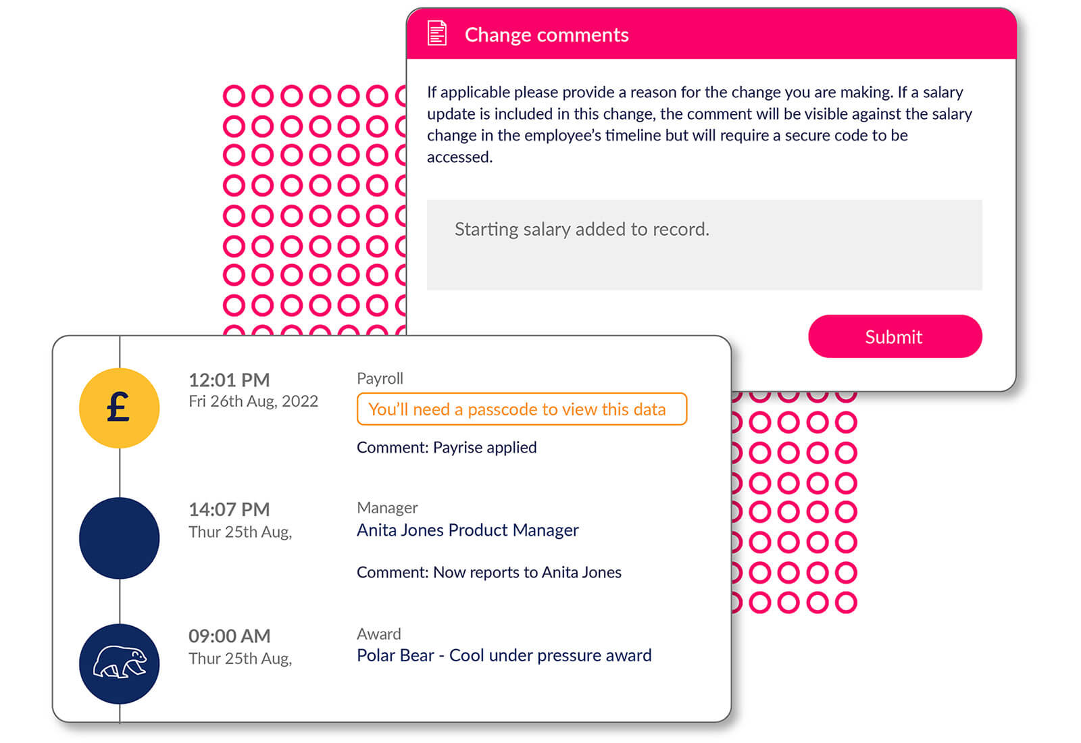Click the Award category label
Image resolution: width=1081 pixels, height=743 pixels.
[x=378, y=634]
